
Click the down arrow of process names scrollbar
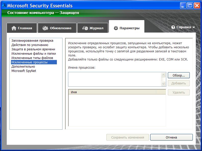(163, 84)
